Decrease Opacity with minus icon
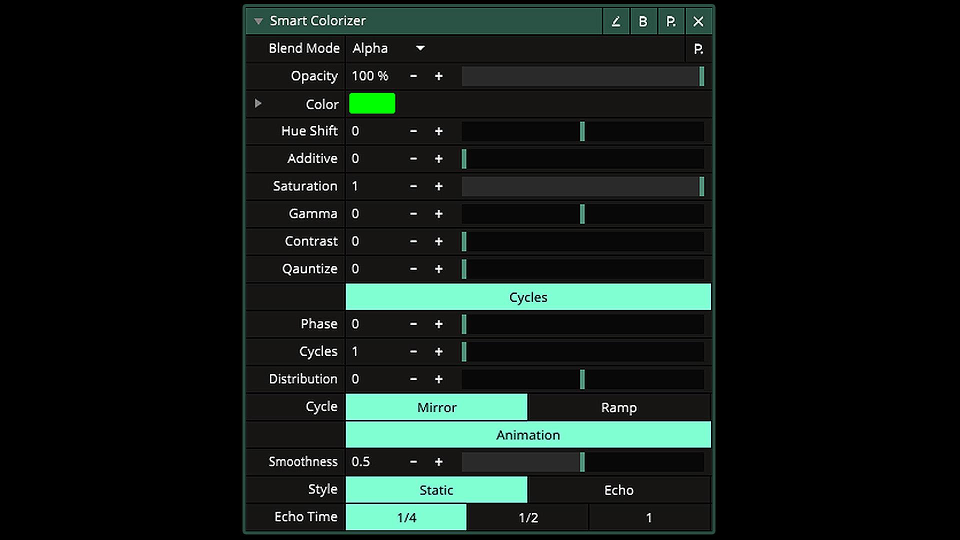 coord(413,76)
